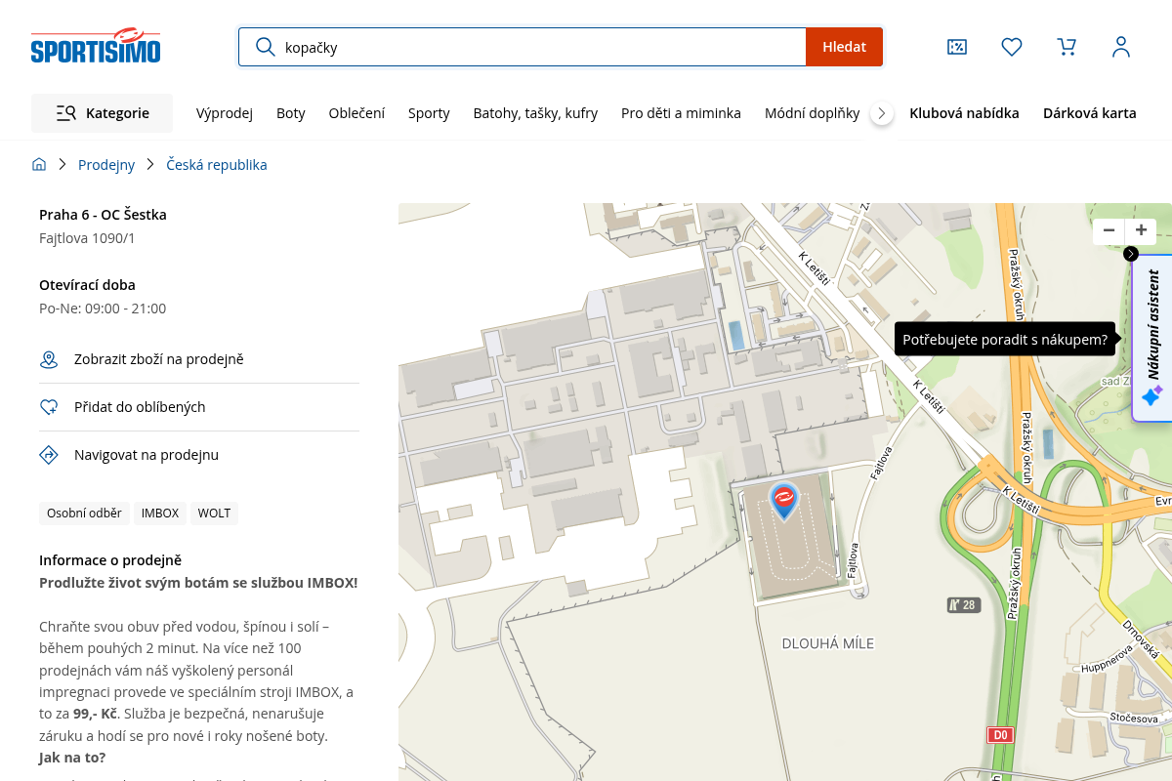The image size is (1172, 781).
Task: Click the Po-Ne: 09:00 - 21:00 hours
Action: [103, 308]
